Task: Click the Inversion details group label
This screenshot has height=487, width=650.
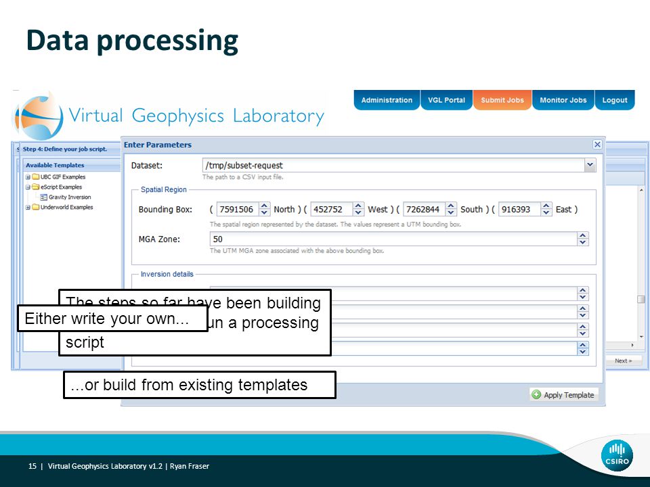Action: (167, 274)
